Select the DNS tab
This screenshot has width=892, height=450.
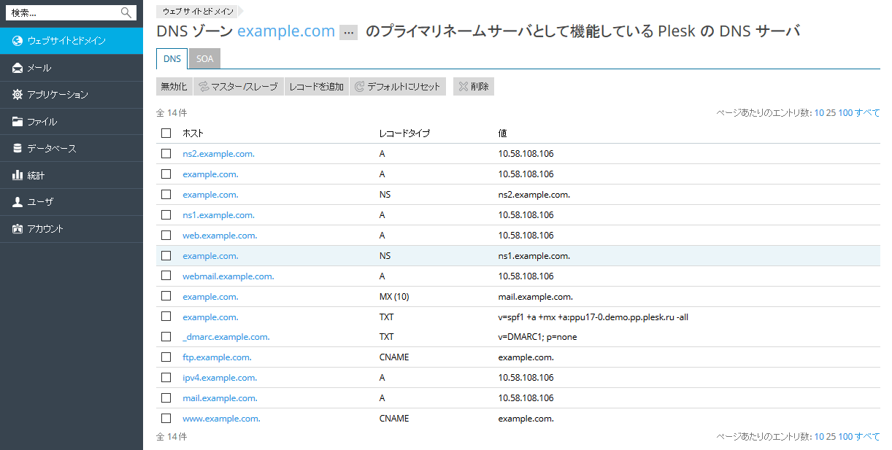pos(172,59)
